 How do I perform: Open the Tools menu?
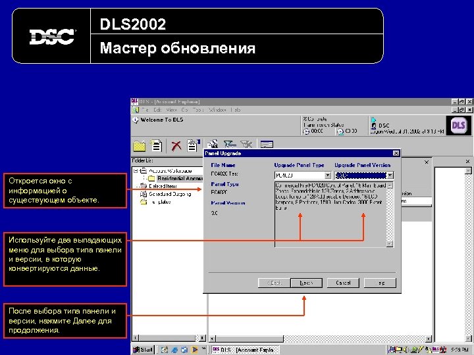coord(198,110)
